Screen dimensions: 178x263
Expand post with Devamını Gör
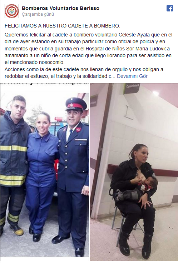(x=132, y=76)
